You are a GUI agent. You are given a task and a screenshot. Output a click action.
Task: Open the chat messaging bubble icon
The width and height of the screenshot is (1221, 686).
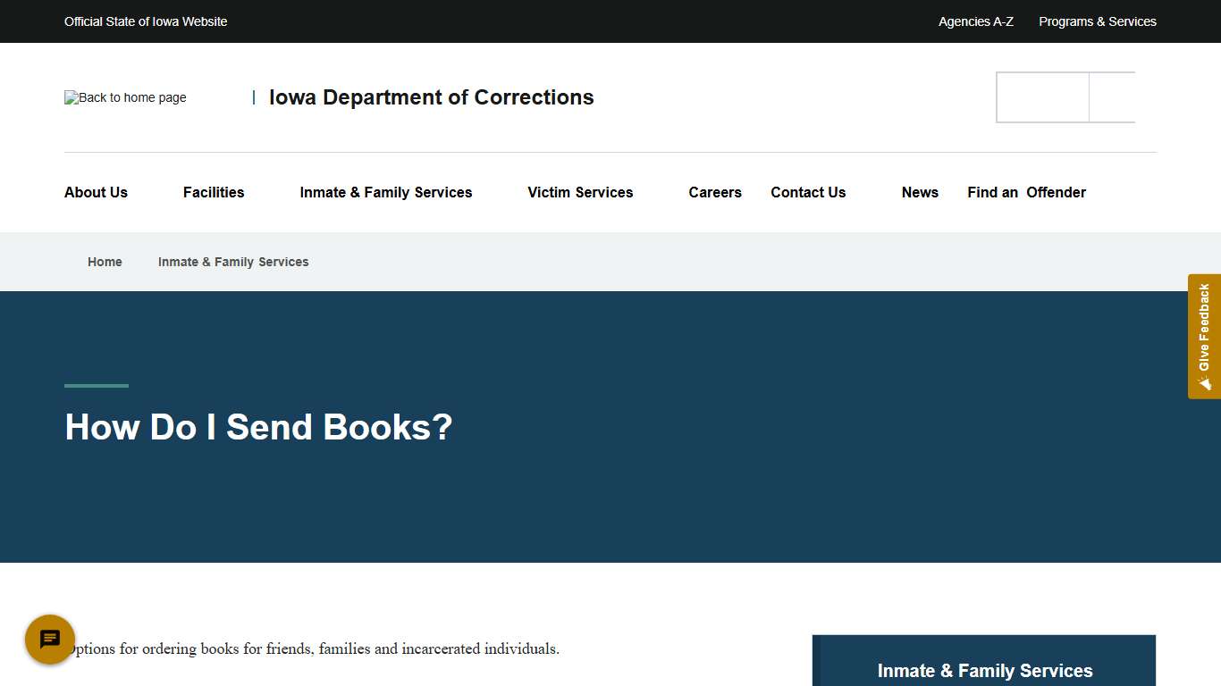tap(49, 640)
